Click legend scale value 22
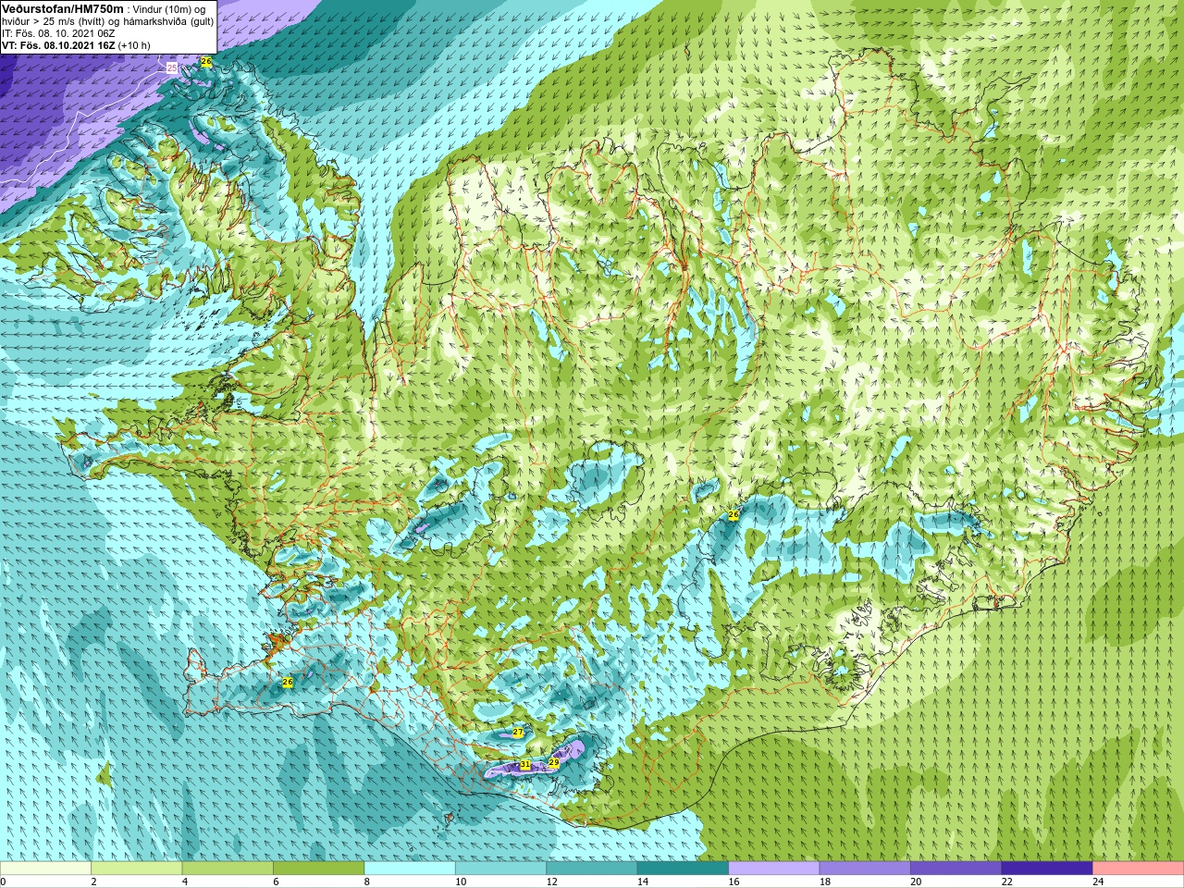This screenshot has height=888, width=1184. coord(1007,882)
